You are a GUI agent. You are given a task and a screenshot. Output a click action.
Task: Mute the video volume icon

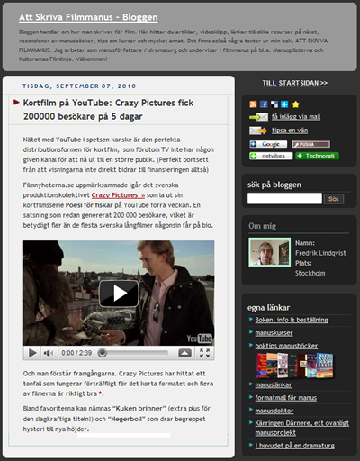pyautogui.click(x=48, y=353)
